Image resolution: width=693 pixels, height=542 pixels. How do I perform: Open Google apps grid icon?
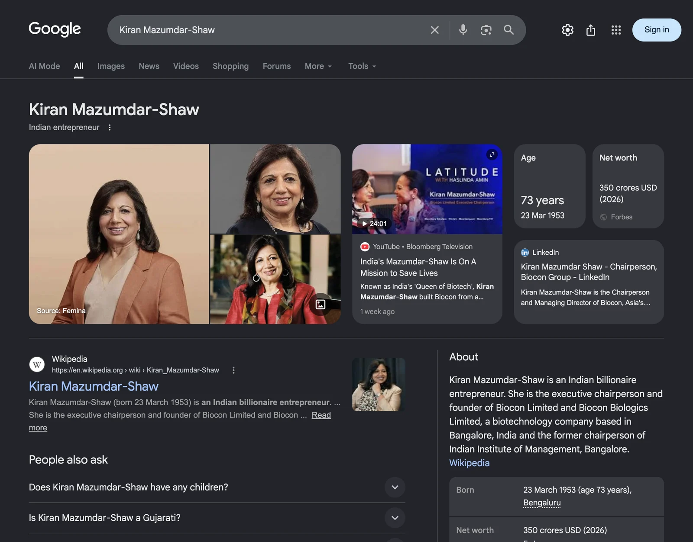(616, 30)
